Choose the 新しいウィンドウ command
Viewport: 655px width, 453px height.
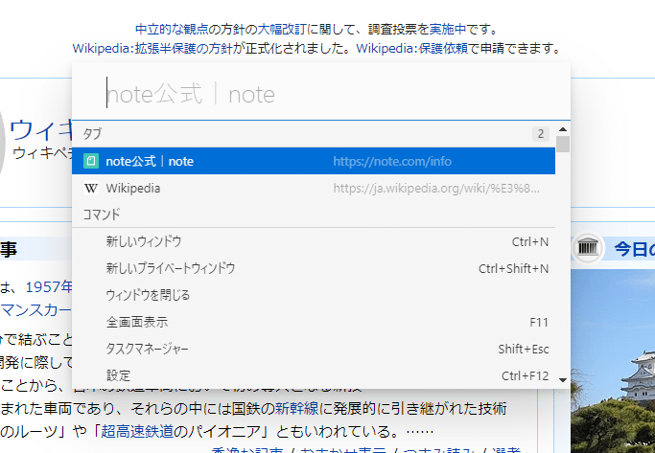click(x=314, y=241)
